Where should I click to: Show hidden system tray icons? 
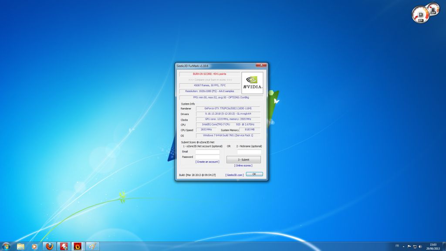click(x=403, y=247)
